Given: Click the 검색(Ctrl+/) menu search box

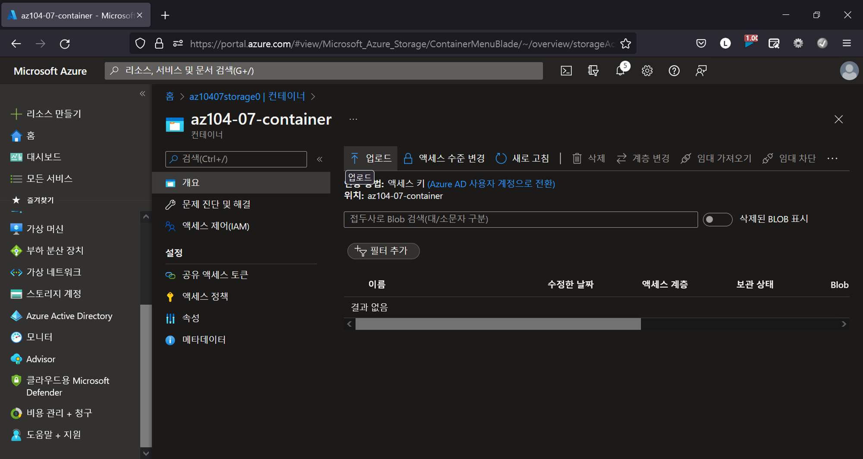Looking at the screenshot, I should [x=236, y=159].
